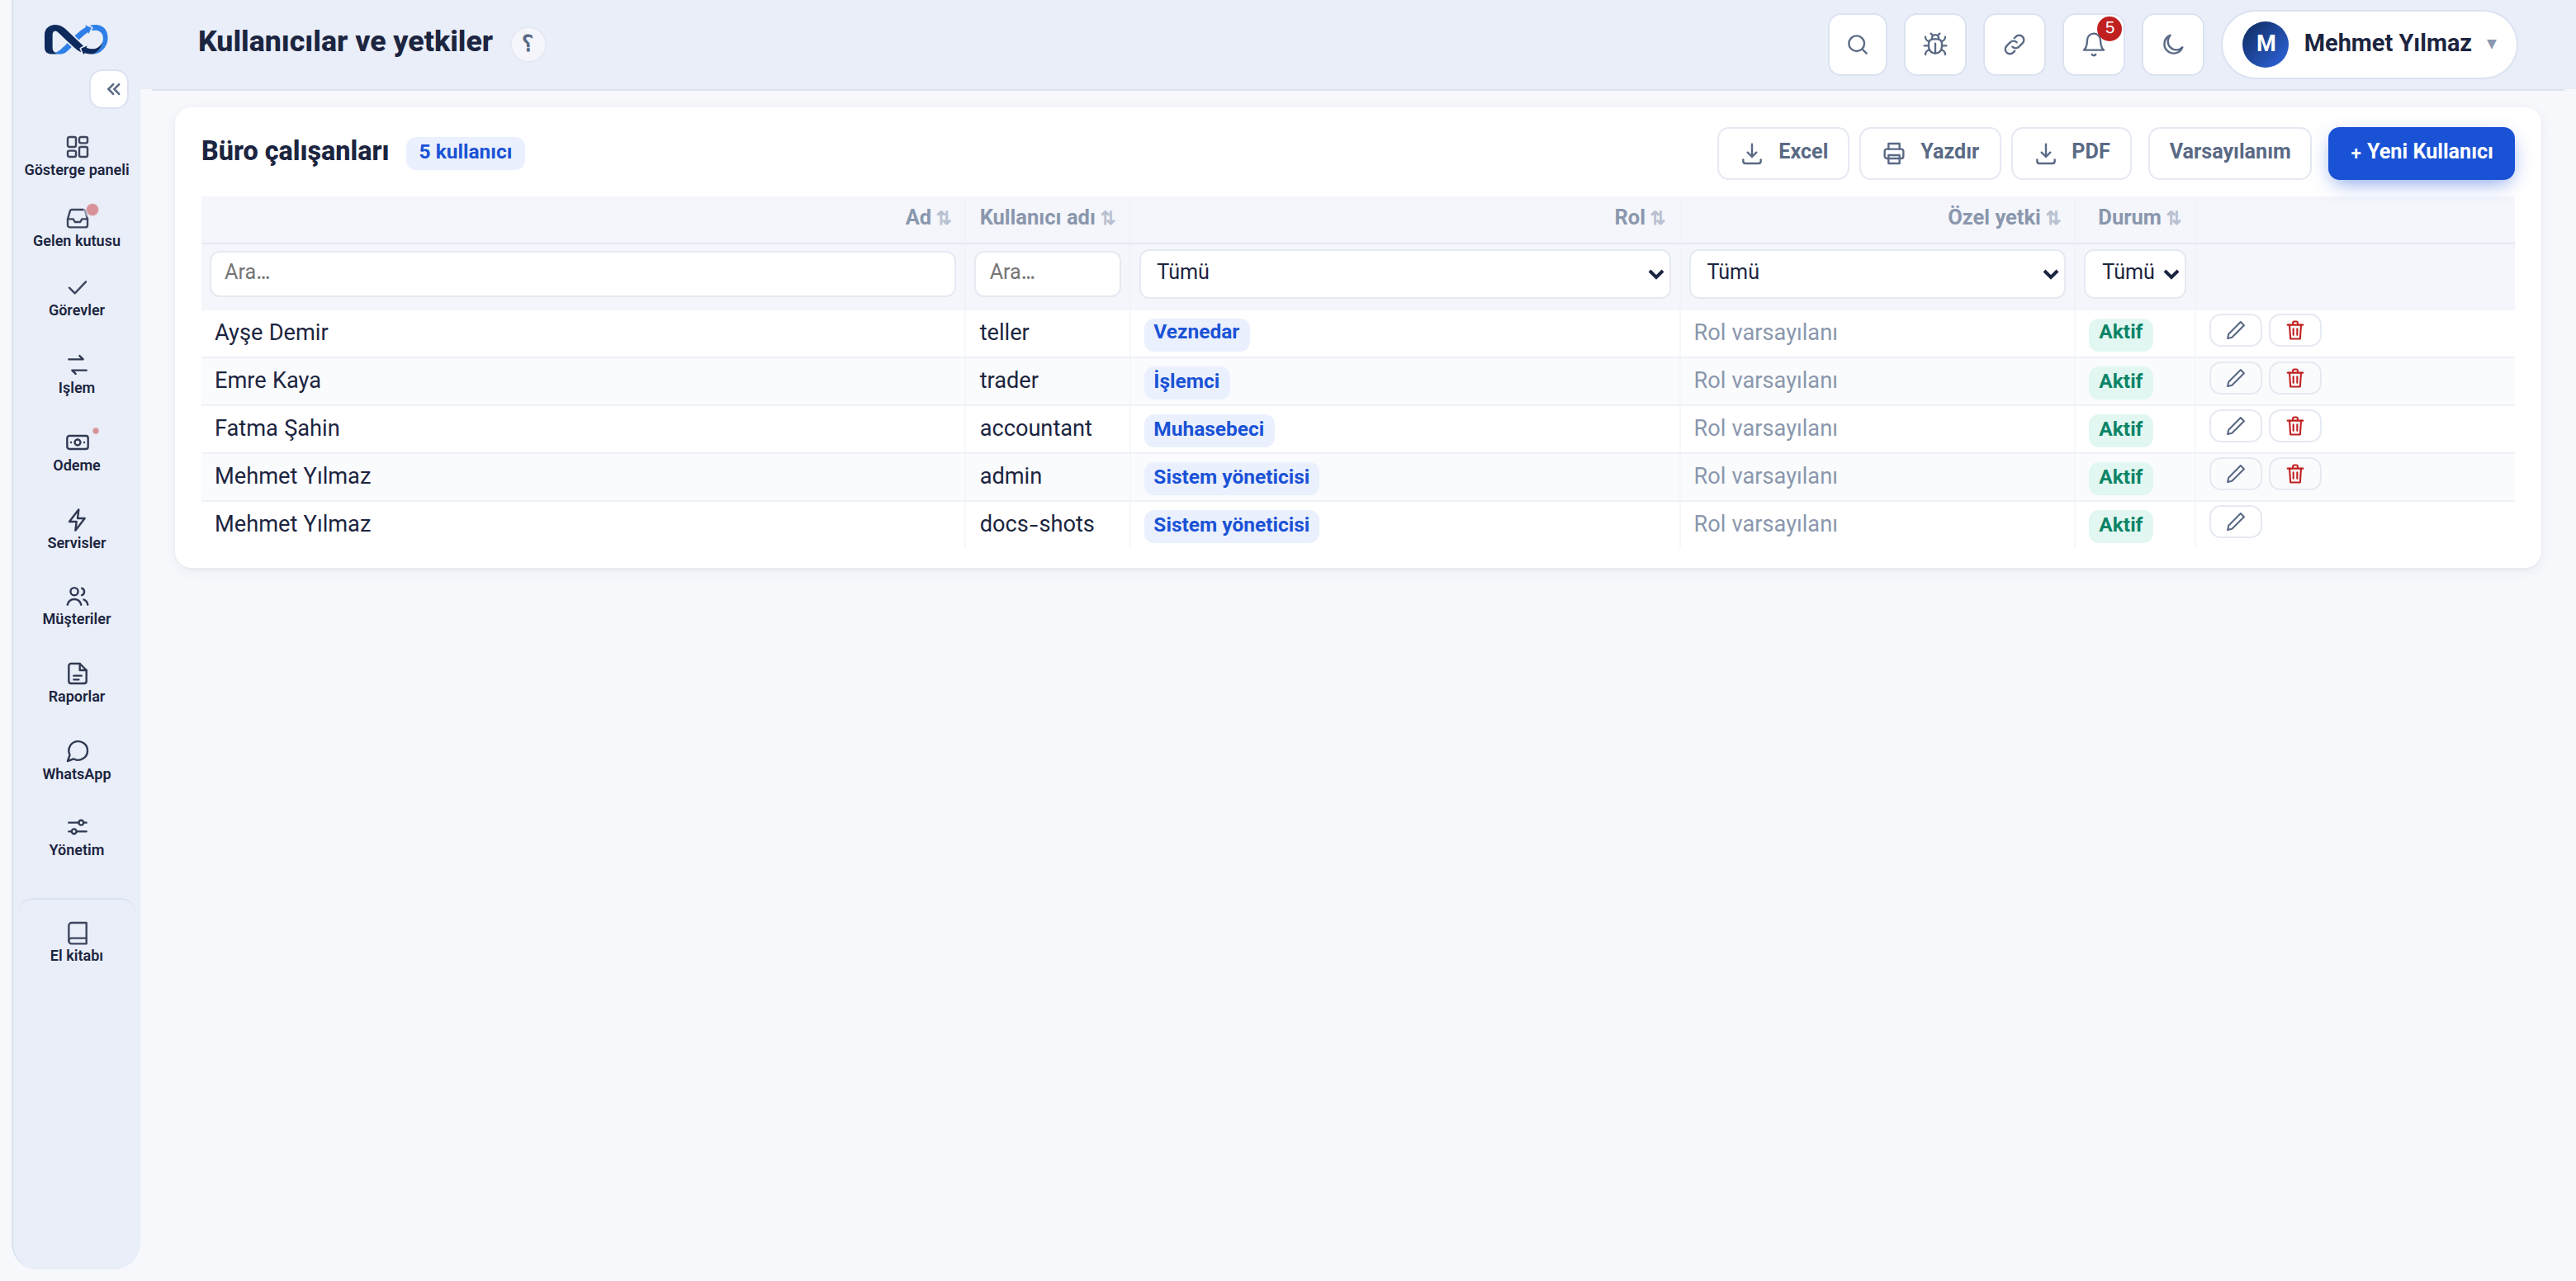Edit user Fatma Şahin pencil icon
Image resolution: width=2576 pixels, height=1281 pixels.
click(x=2235, y=427)
